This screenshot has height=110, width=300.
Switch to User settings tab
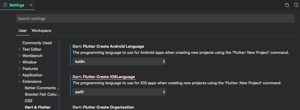pos(23,31)
